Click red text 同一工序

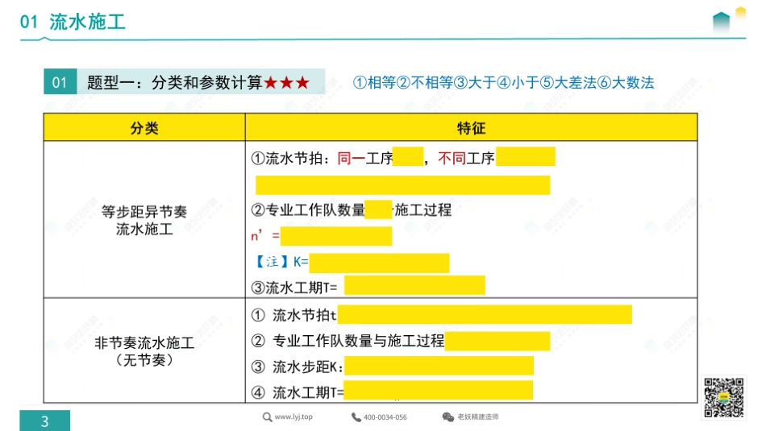point(365,158)
